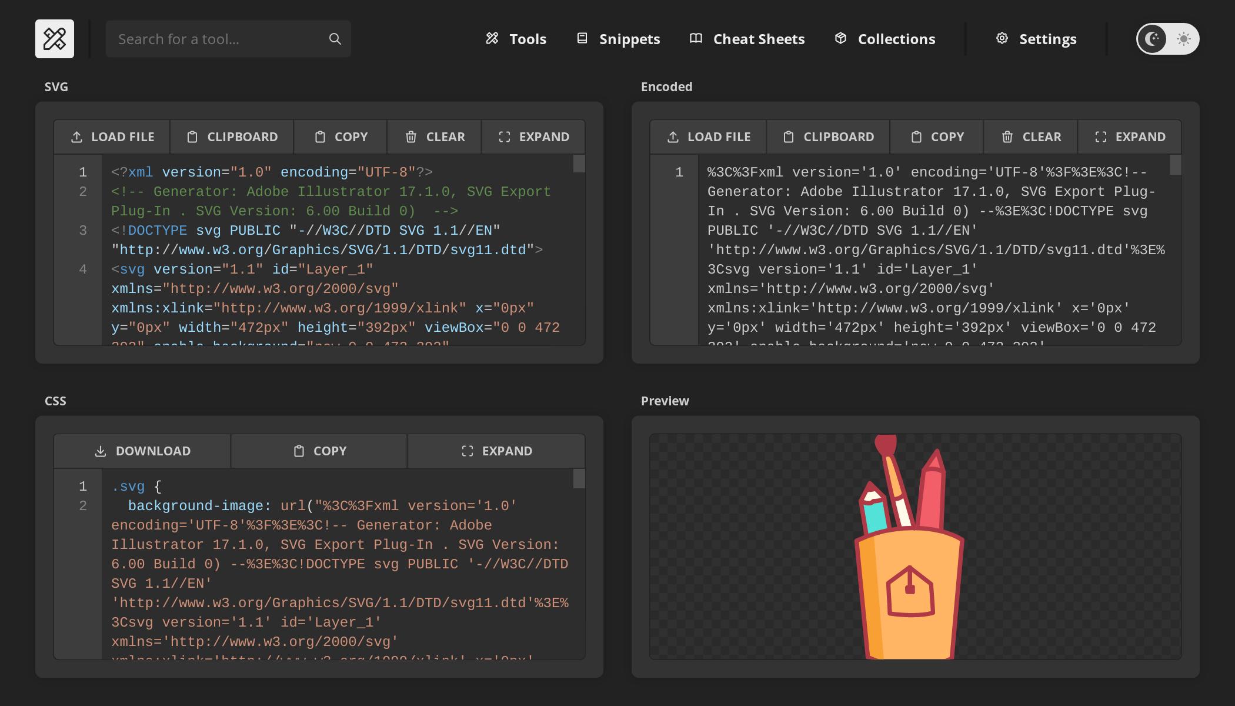Click the Encoded editor scrollbar thumb

(x=1175, y=165)
